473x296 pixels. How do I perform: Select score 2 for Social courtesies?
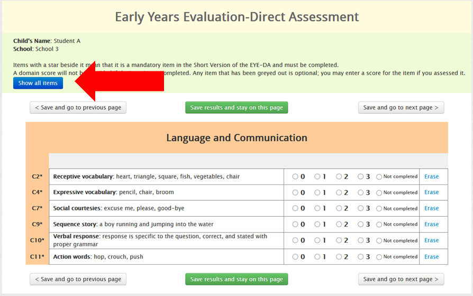coord(339,208)
